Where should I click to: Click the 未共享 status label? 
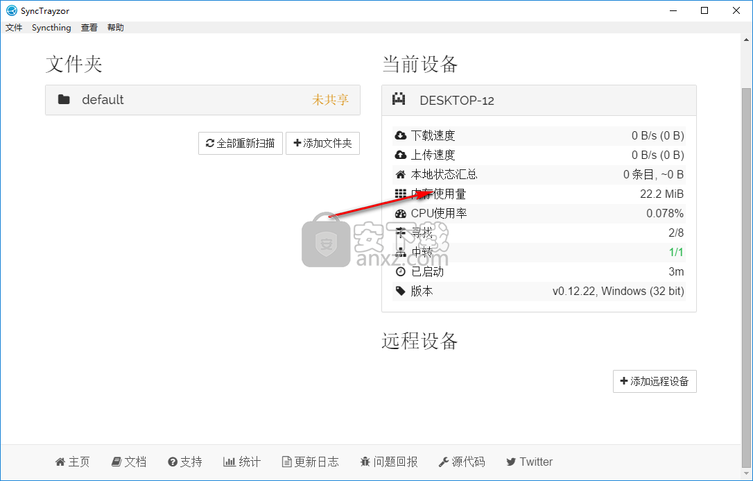[331, 99]
